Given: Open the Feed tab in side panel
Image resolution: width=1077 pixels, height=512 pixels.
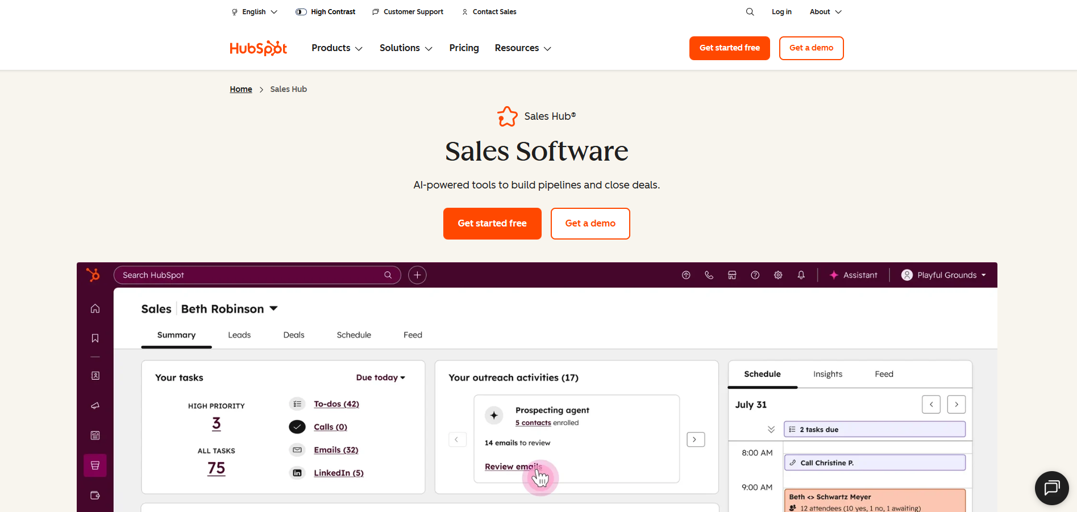Looking at the screenshot, I should (884, 374).
